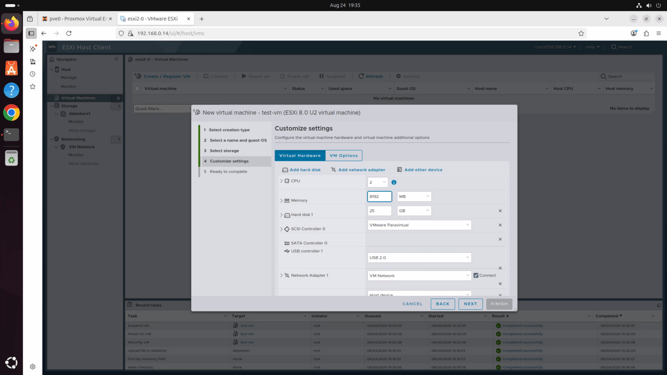Image resolution: width=667 pixels, height=375 pixels.
Task: Click Memory size input field
Action: point(379,196)
